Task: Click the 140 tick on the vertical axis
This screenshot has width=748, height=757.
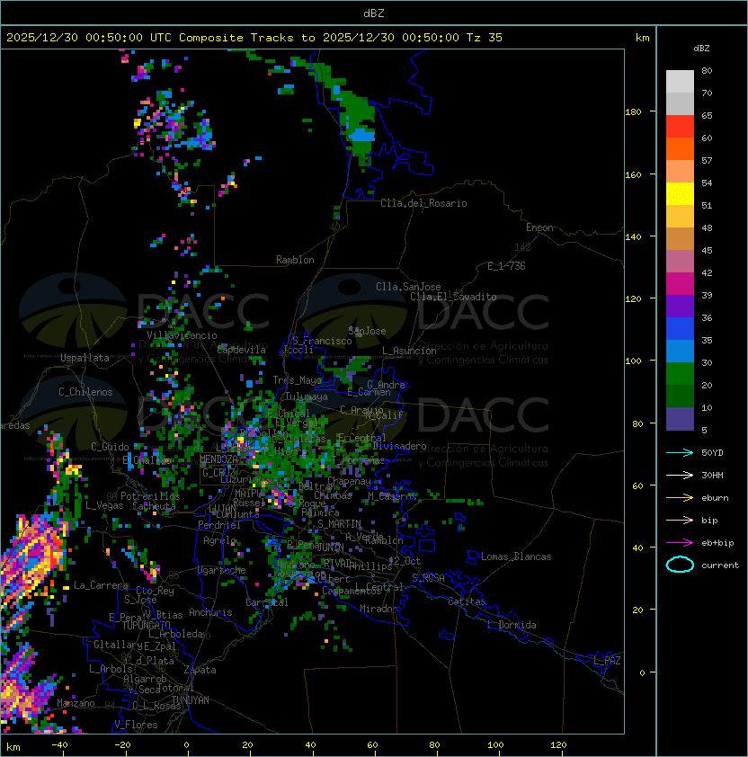Action: click(x=633, y=236)
